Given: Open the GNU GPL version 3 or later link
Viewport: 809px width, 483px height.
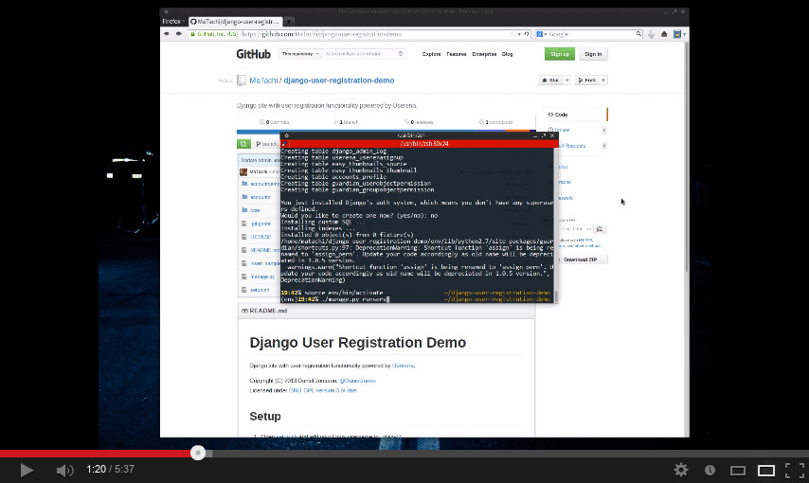Looking at the screenshot, I should (x=323, y=390).
